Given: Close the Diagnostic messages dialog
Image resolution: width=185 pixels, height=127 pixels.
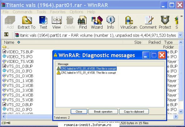Looking at the screenshot, I should tap(79, 111).
